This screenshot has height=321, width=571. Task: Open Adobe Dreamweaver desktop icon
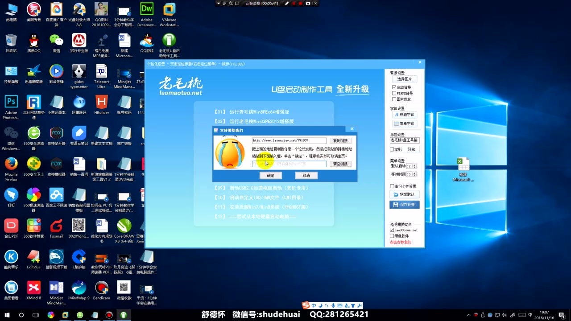[147, 15]
